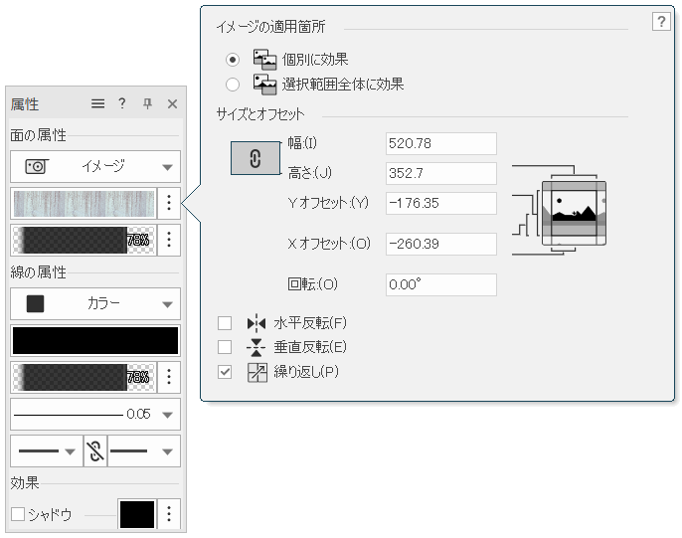Enable 水平反転 checkbox

[x=225, y=323]
